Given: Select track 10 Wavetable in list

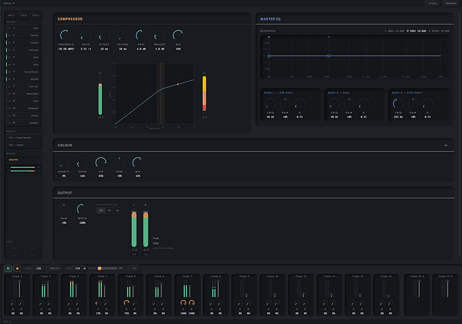Looking at the screenshot, I should click(23, 94).
